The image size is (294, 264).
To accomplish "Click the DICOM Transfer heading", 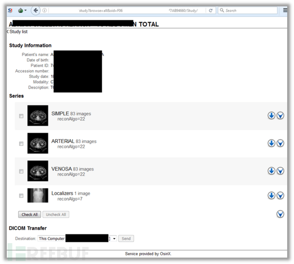I will tap(28, 228).
